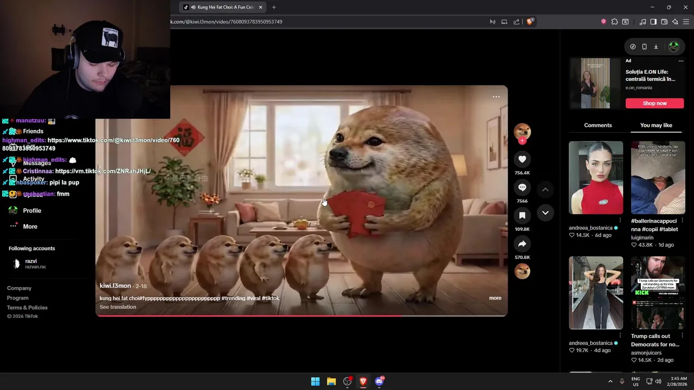Click the #trending hashtag in caption
Screen dimensions: 694x390
[x=233, y=298]
